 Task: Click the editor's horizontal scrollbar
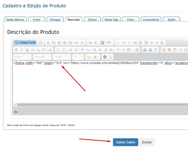pyautogui.click(x=100, y=105)
